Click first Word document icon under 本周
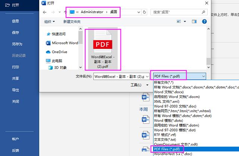 point(145,120)
